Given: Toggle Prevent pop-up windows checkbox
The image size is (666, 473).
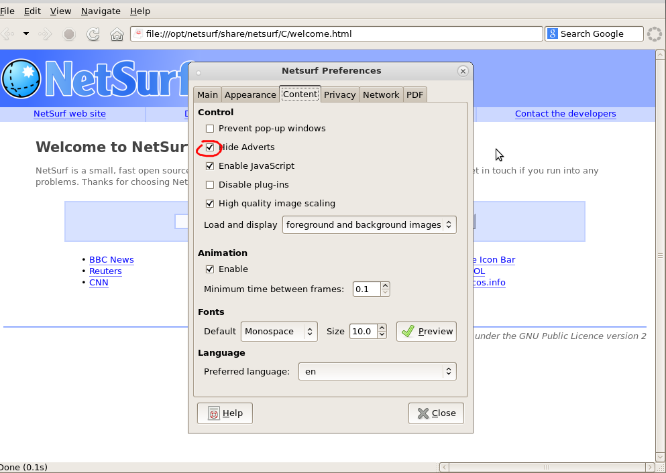Looking at the screenshot, I should [x=210, y=129].
